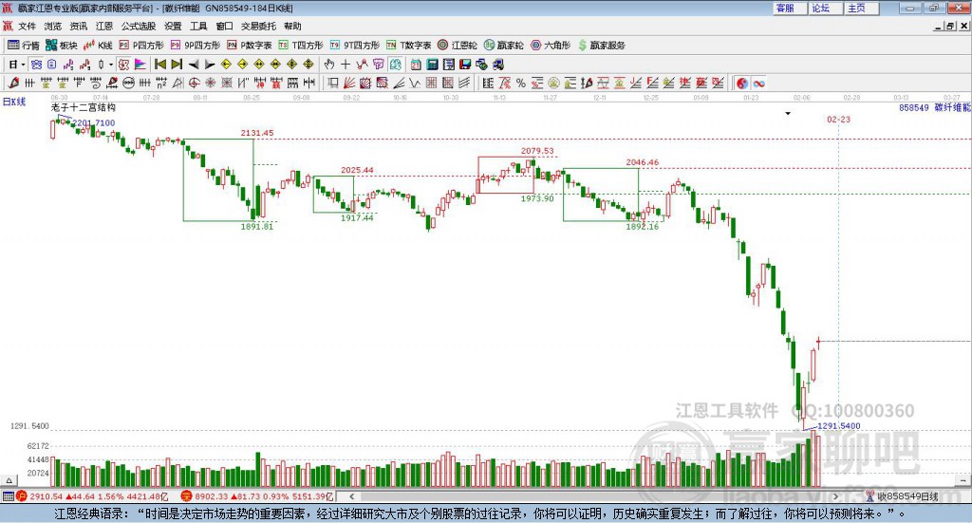
Task: Toggle the blue infinity loop icon
Action: point(758,83)
